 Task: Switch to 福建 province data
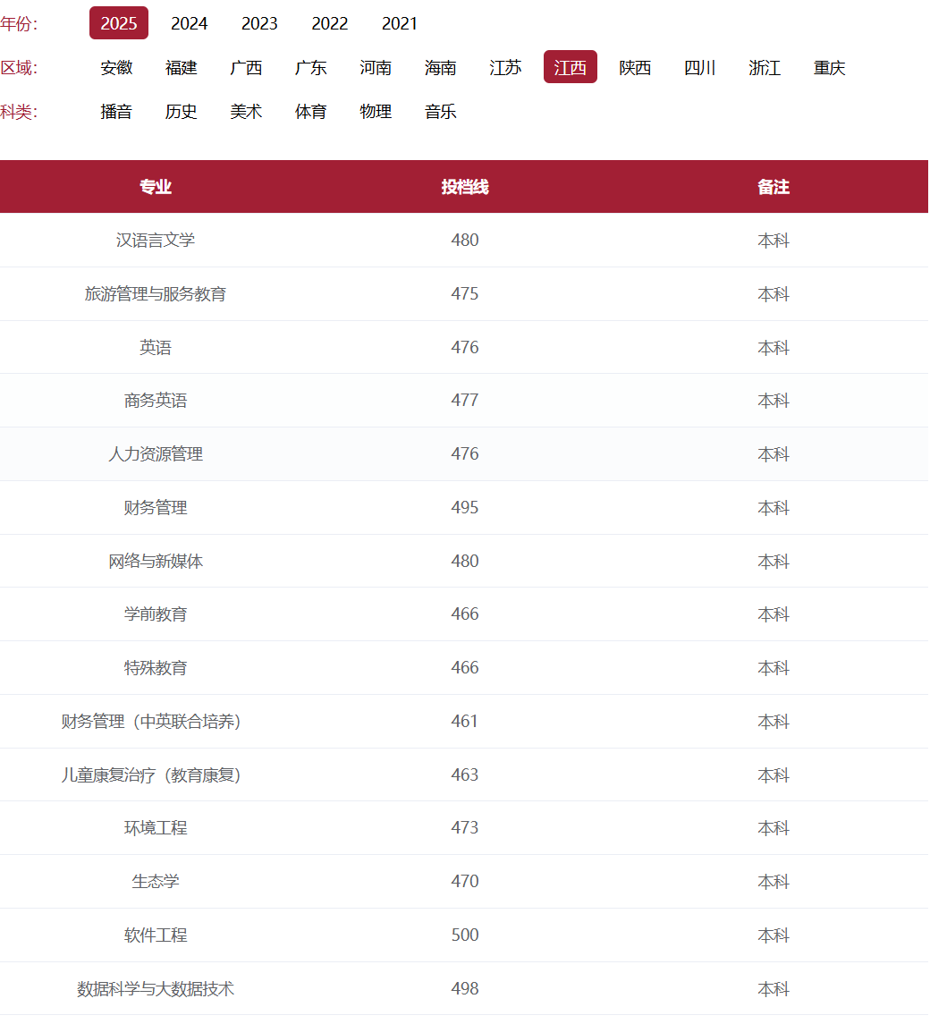(x=182, y=67)
